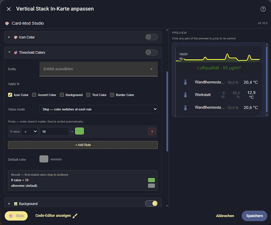Collapse the Threshold Colors section arrow
The height and width of the screenshot is (225, 271).
(x=9, y=52)
